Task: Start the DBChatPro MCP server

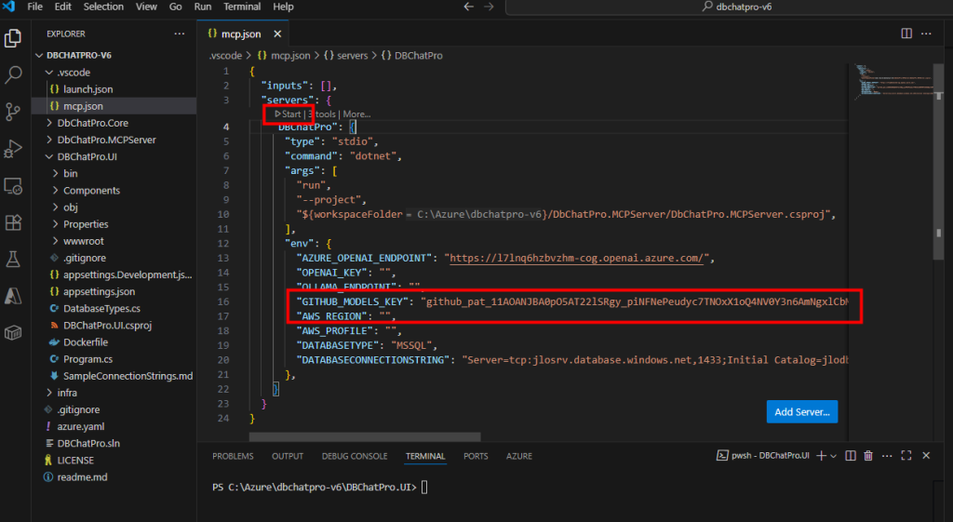Action: [x=289, y=114]
